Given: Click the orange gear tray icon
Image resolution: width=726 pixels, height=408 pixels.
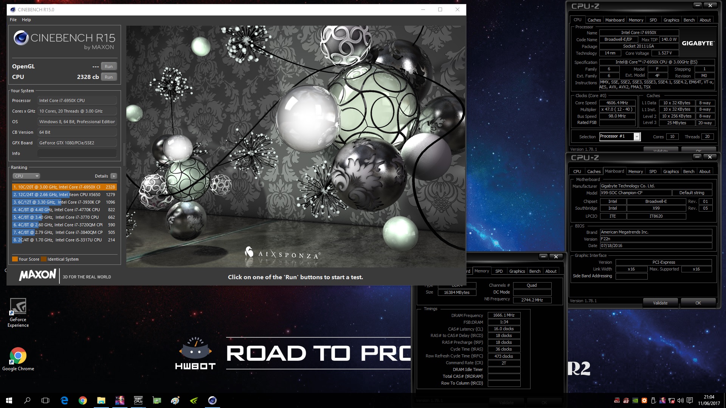Looking at the screenshot, I should point(644,400).
